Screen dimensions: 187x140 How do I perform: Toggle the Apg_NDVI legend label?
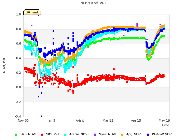point(134,134)
